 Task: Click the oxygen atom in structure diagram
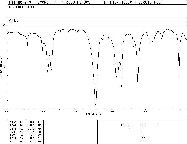143,139
